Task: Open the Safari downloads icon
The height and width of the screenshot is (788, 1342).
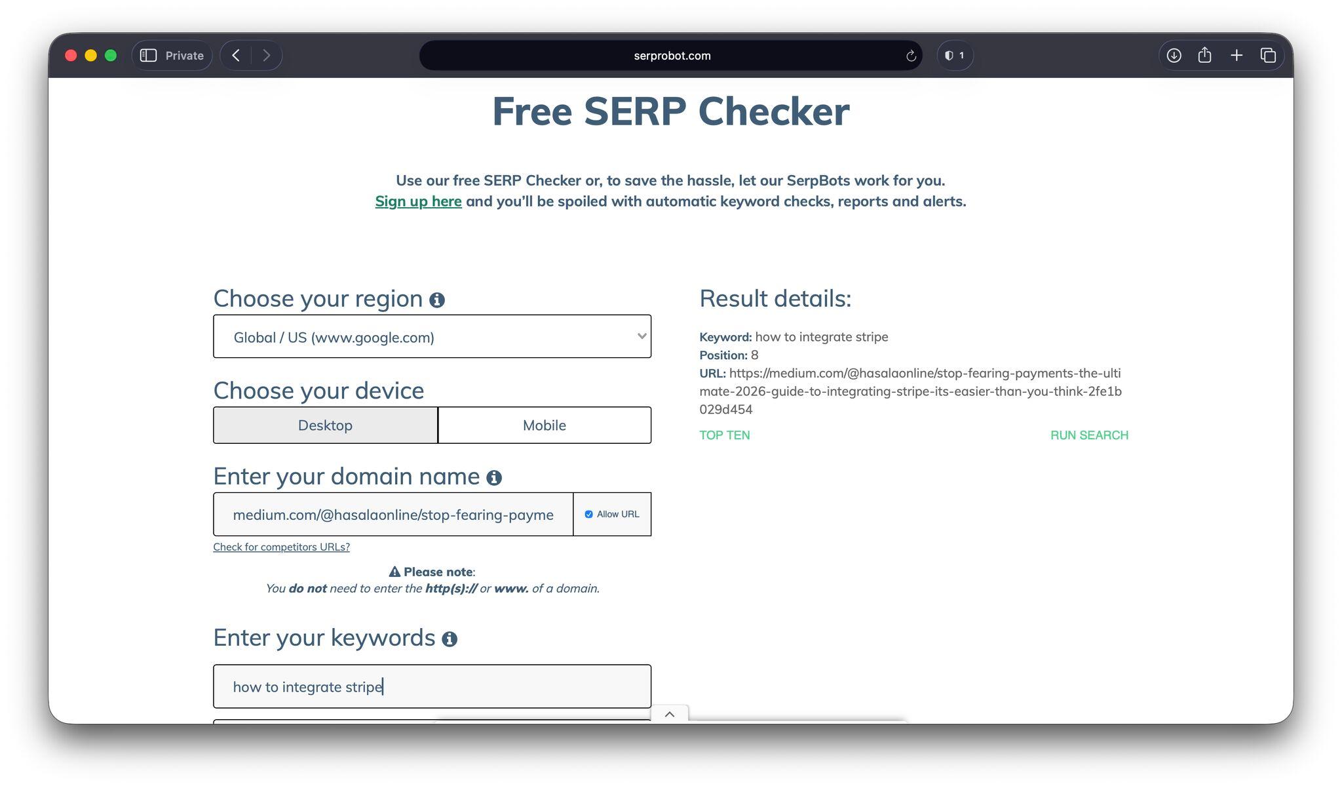Action: pos(1174,56)
